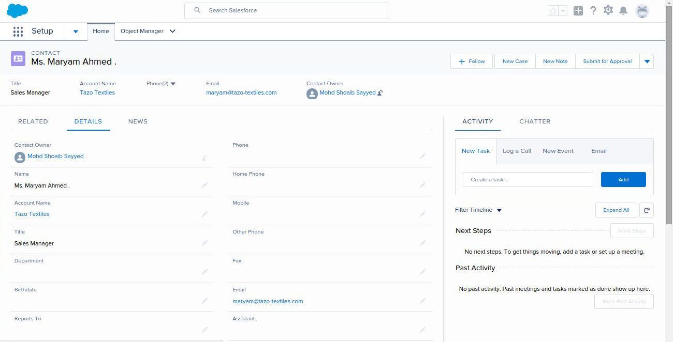This screenshot has width=673, height=342.
Task: Expand the Phone(2) dropdown
Action: point(173,84)
